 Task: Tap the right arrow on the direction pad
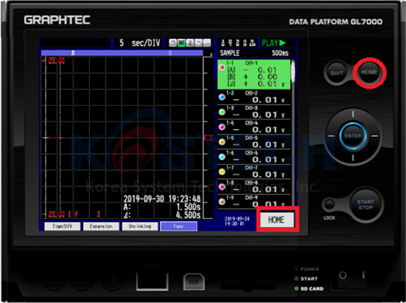point(375,136)
